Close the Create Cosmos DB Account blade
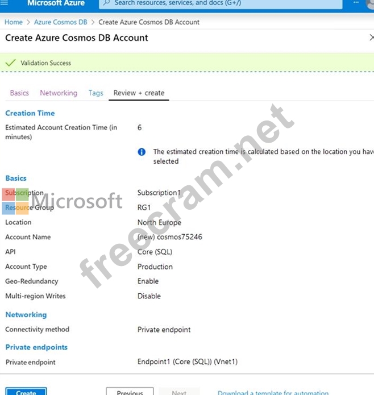This screenshot has height=395, width=374. point(372,38)
